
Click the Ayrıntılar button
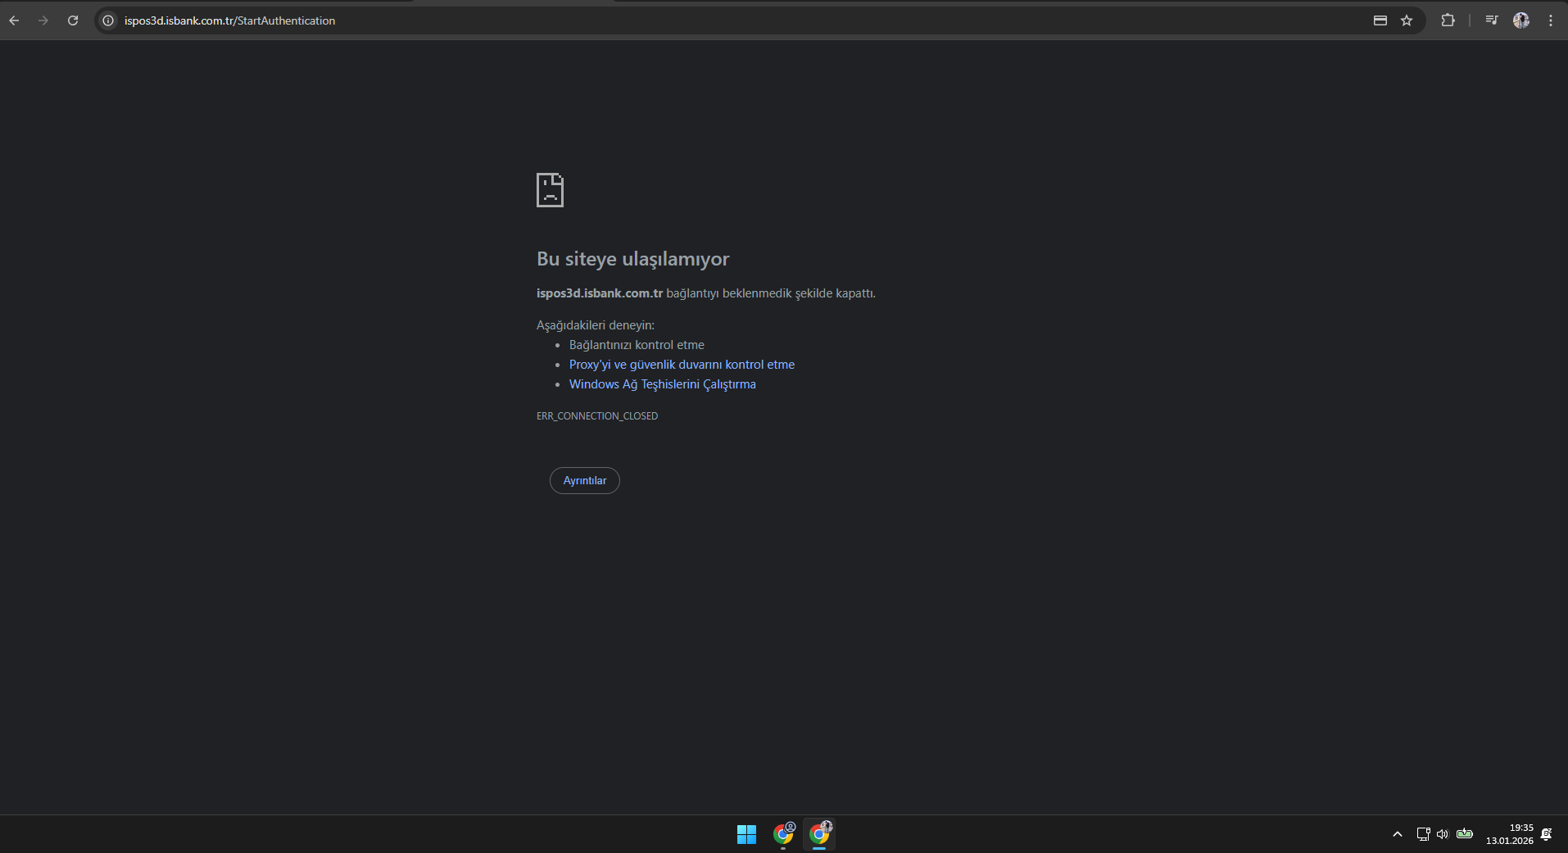click(x=585, y=480)
